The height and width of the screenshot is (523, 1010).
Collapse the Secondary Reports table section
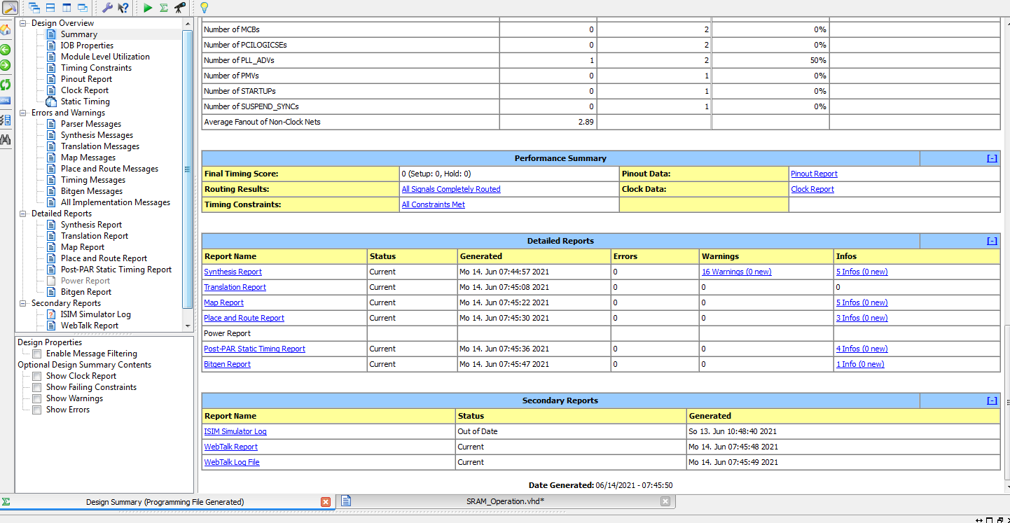pyautogui.click(x=992, y=400)
